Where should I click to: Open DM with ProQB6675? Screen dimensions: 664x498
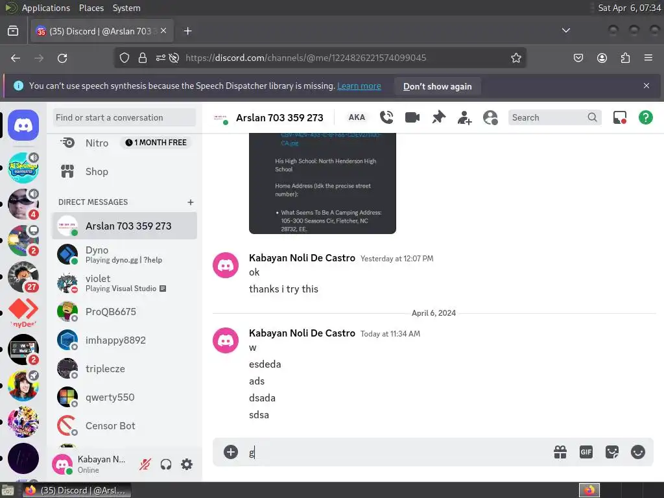click(x=124, y=312)
